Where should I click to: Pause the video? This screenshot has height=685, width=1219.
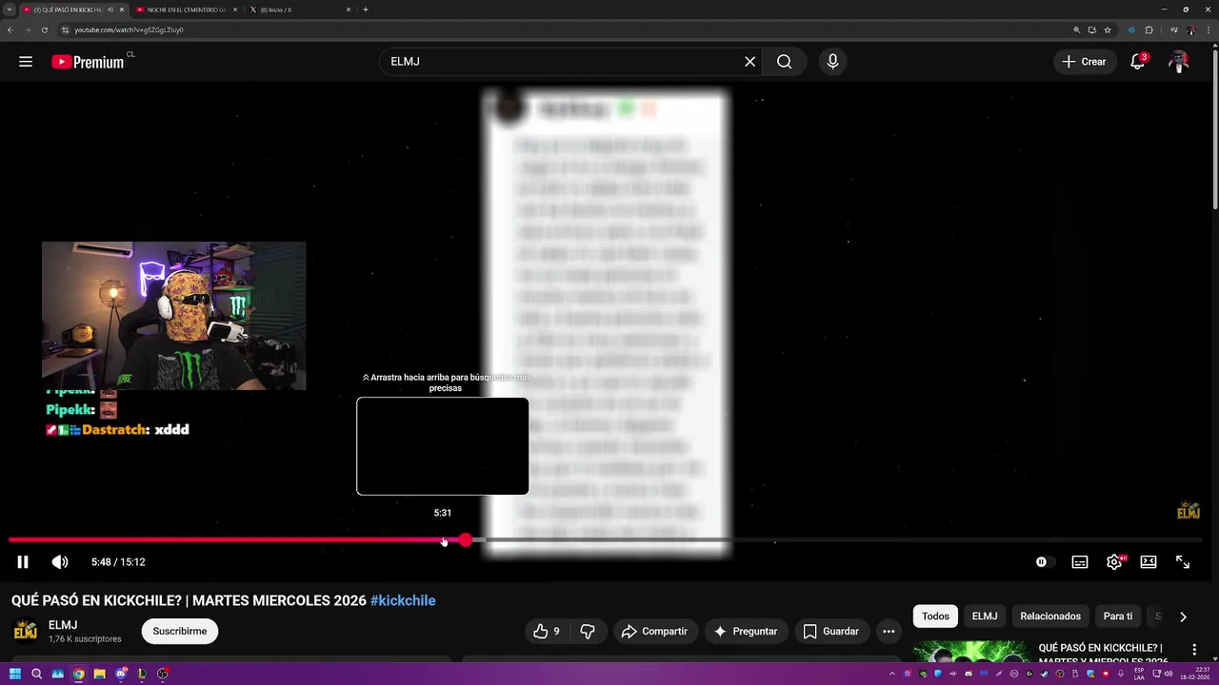pos(23,562)
